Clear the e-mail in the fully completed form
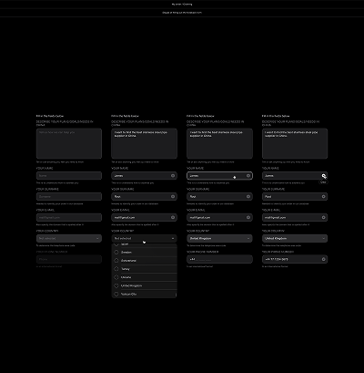364x373 pixels. click(x=323, y=217)
